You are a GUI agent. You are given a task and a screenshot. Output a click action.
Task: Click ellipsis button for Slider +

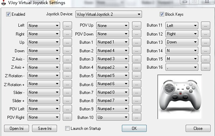point(67,100)
